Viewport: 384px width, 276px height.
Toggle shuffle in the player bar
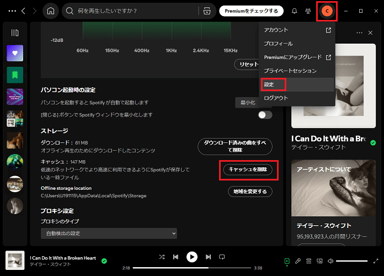click(162, 257)
